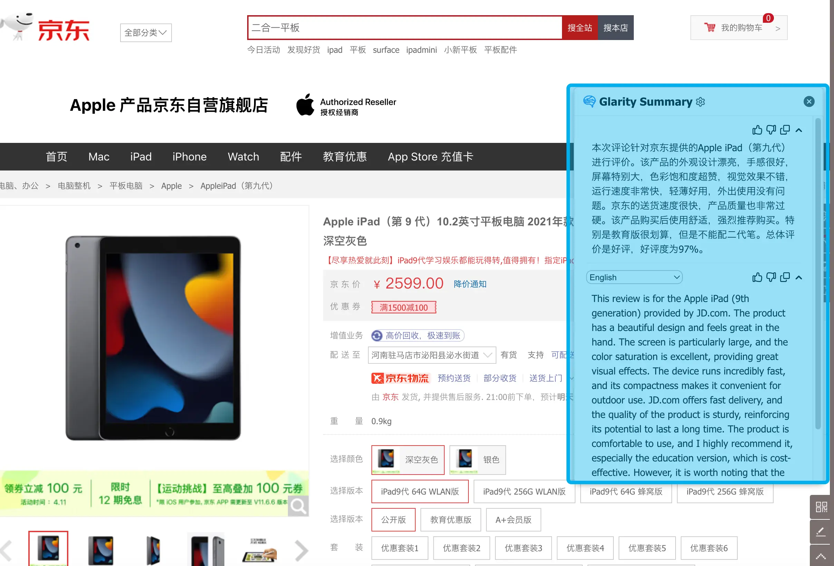Select the iPad with pencil thumbnail
The width and height of the screenshot is (834, 566).
tap(259, 549)
